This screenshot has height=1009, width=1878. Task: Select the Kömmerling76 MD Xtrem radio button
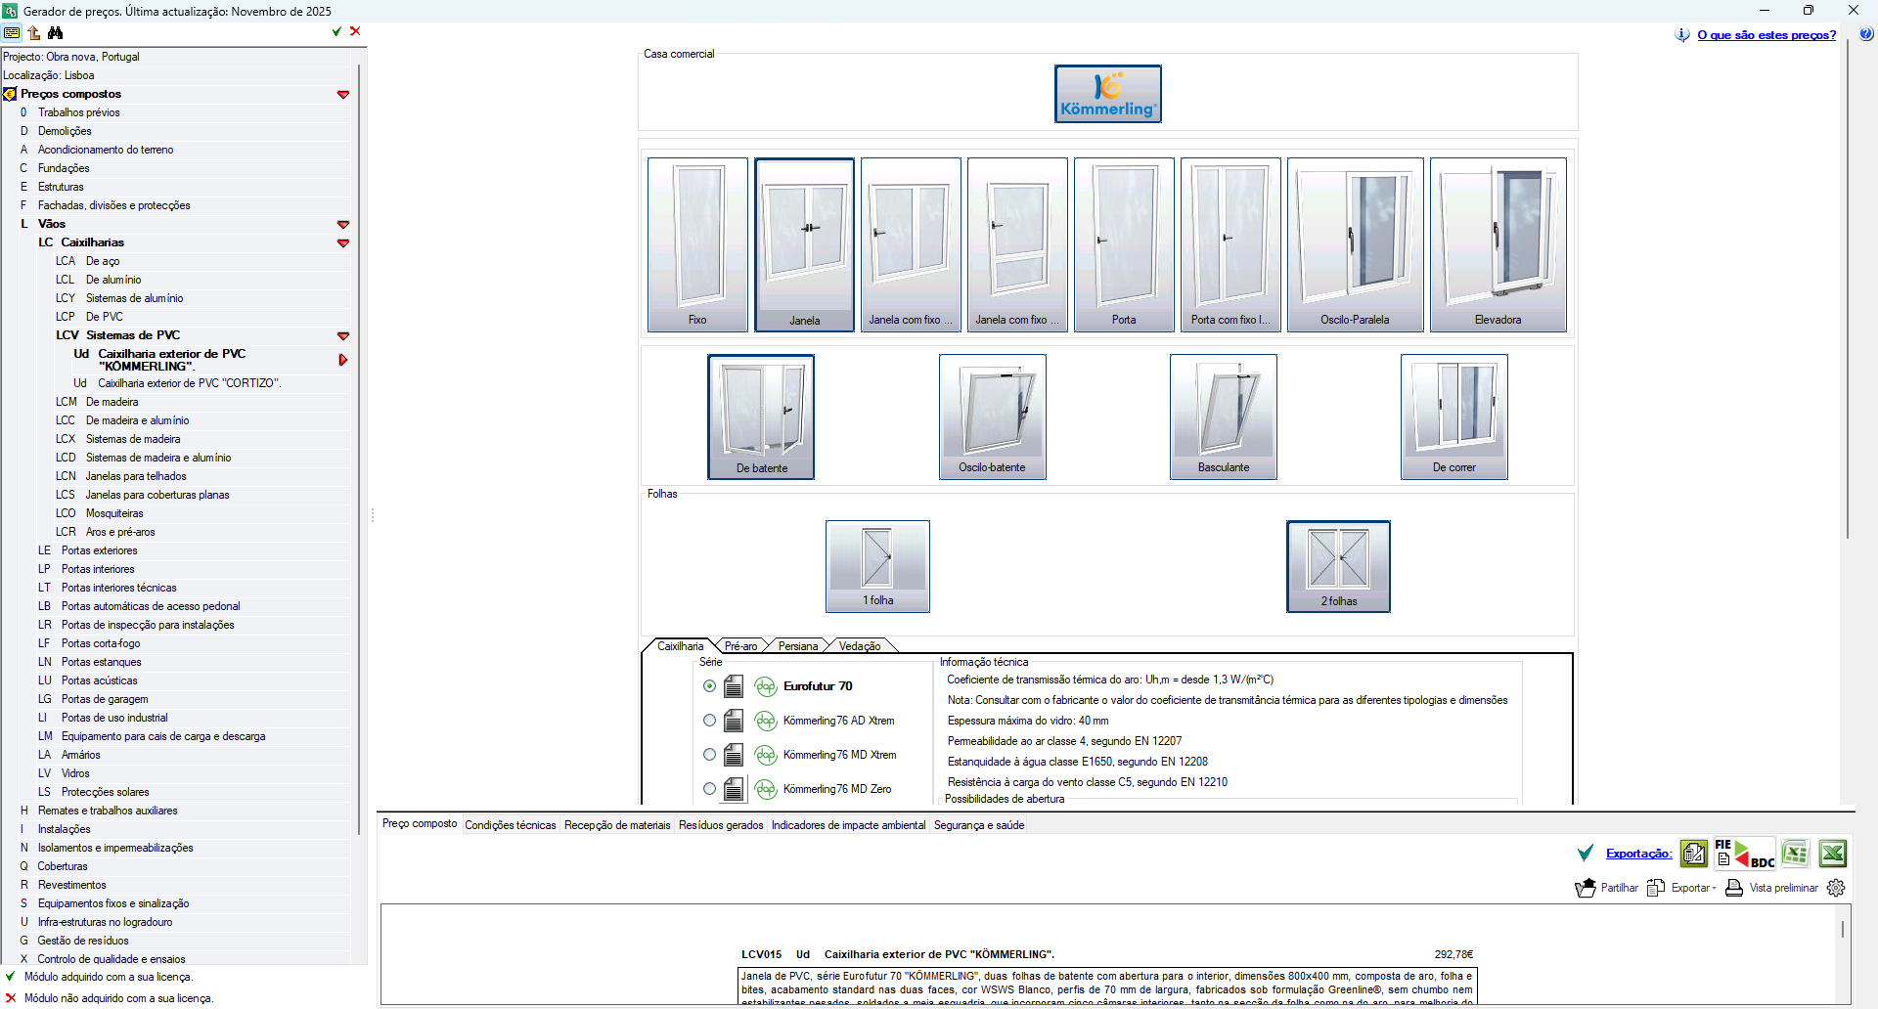(710, 755)
